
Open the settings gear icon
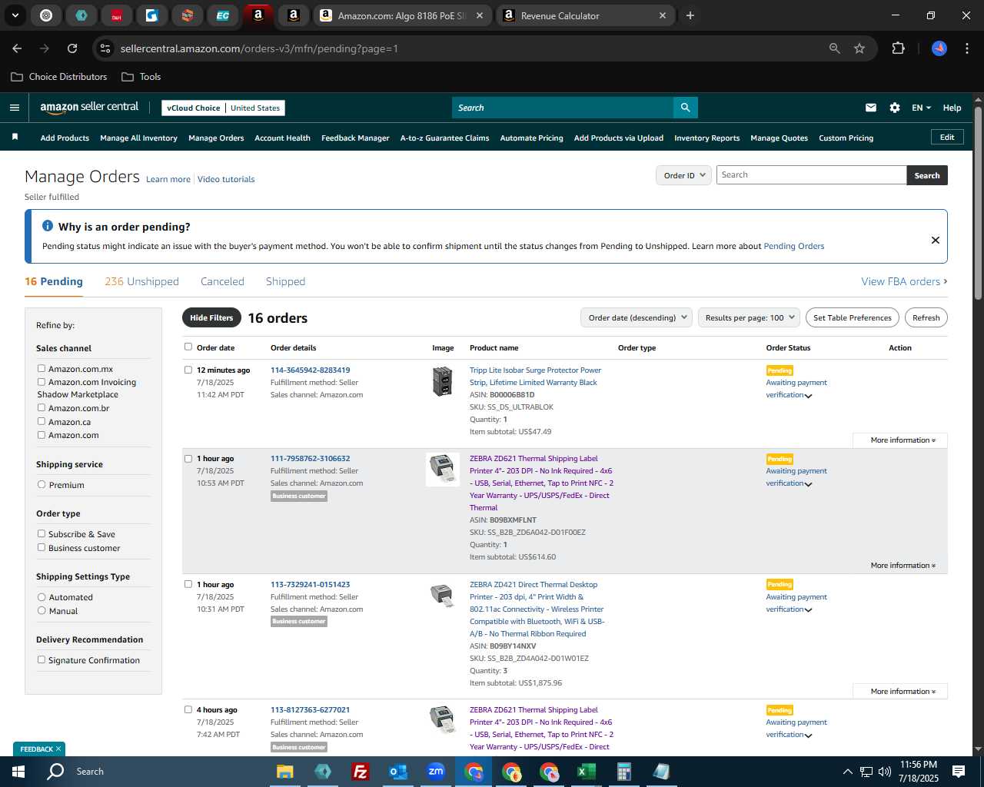pyautogui.click(x=895, y=108)
